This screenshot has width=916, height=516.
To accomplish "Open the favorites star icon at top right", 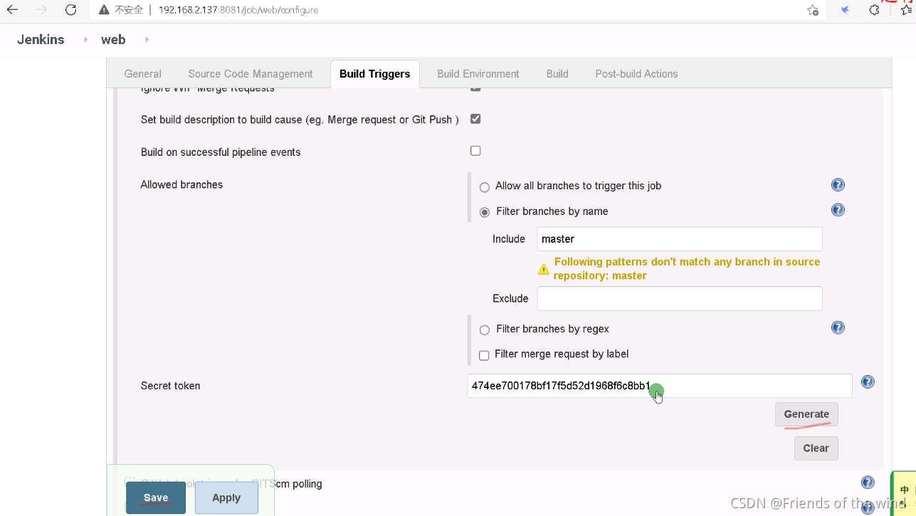I will click(x=907, y=10).
